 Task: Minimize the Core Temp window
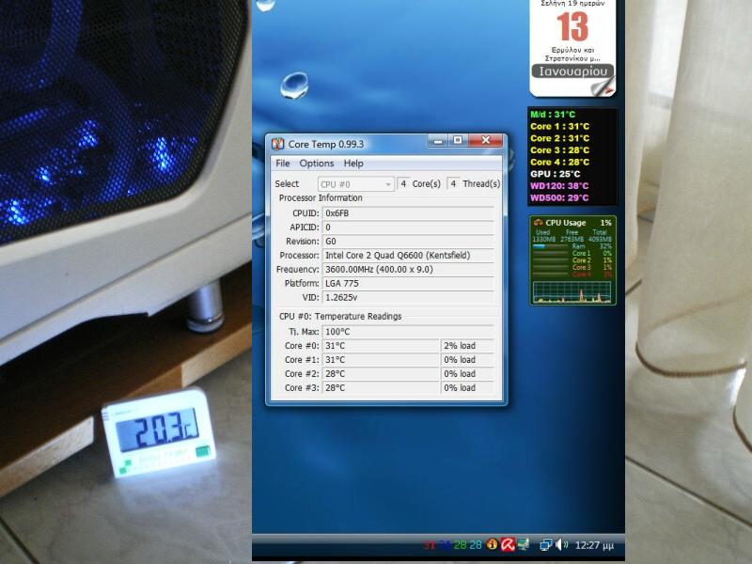[438, 140]
